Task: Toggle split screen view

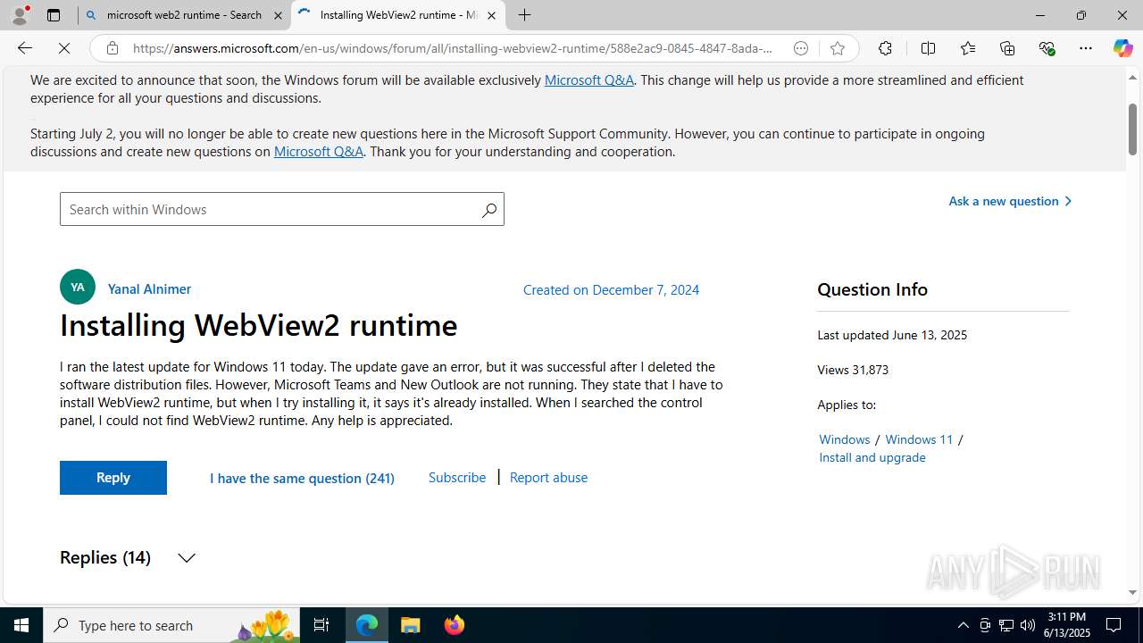Action: tap(928, 48)
